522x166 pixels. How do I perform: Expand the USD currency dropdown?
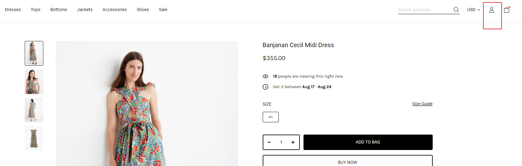(473, 10)
